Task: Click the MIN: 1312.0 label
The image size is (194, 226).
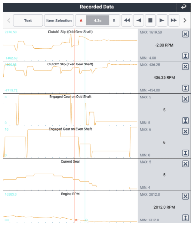Action: [x=149, y=220]
